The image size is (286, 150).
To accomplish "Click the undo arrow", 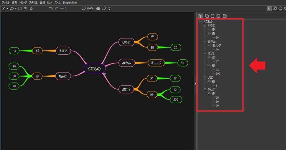I will pos(51,8).
